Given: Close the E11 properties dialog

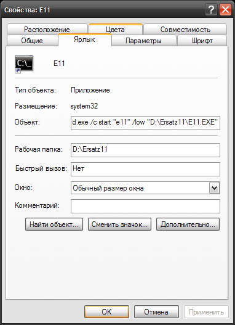Looking at the screenshot, I should 226,10.
